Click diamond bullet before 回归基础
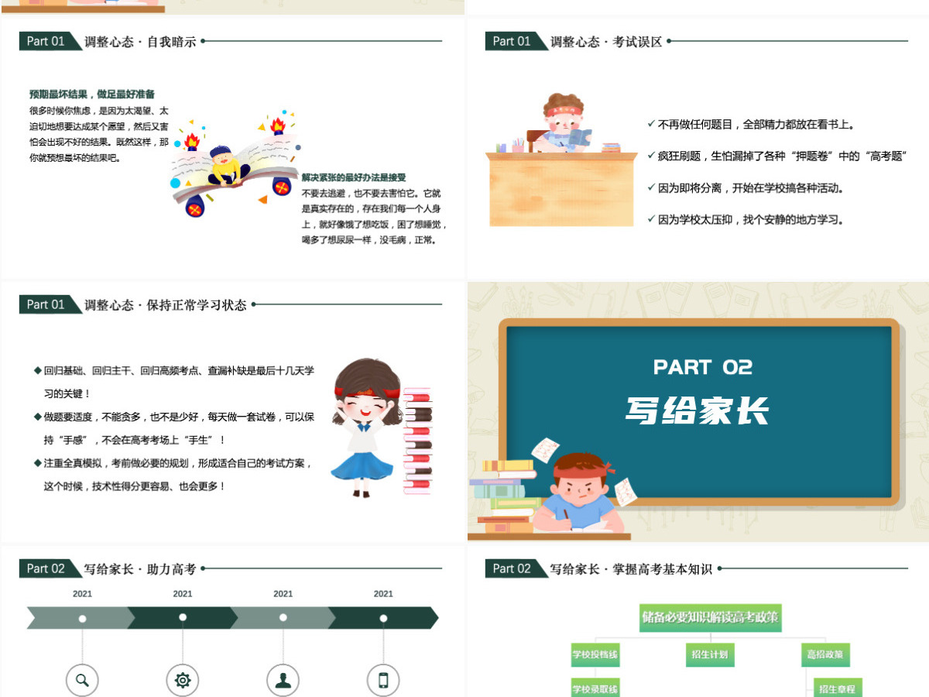Viewport: 929px width, 697px height. [x=38, y=371]
